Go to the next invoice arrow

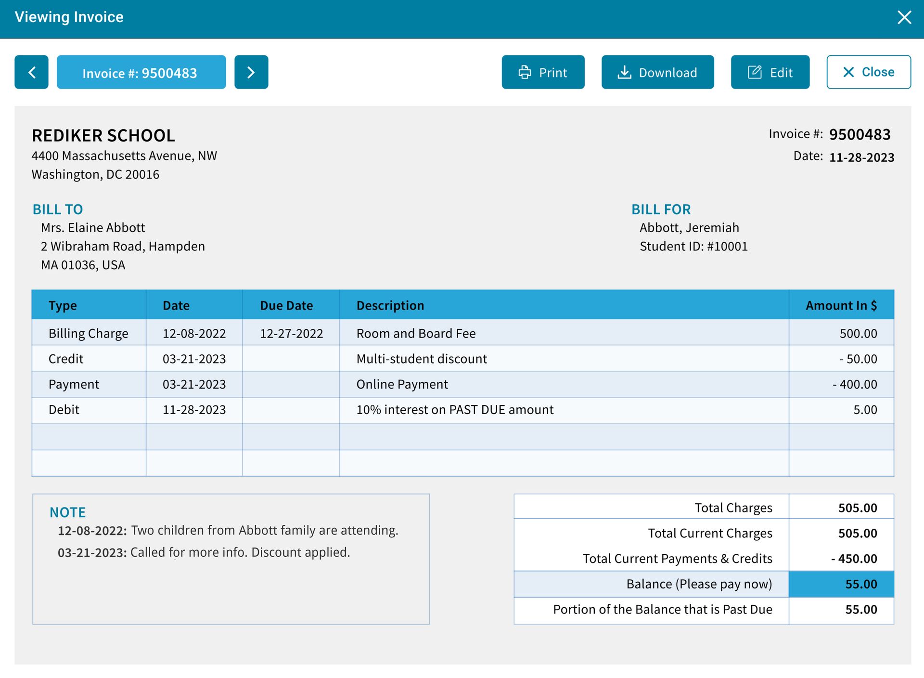tap(251, 72)
